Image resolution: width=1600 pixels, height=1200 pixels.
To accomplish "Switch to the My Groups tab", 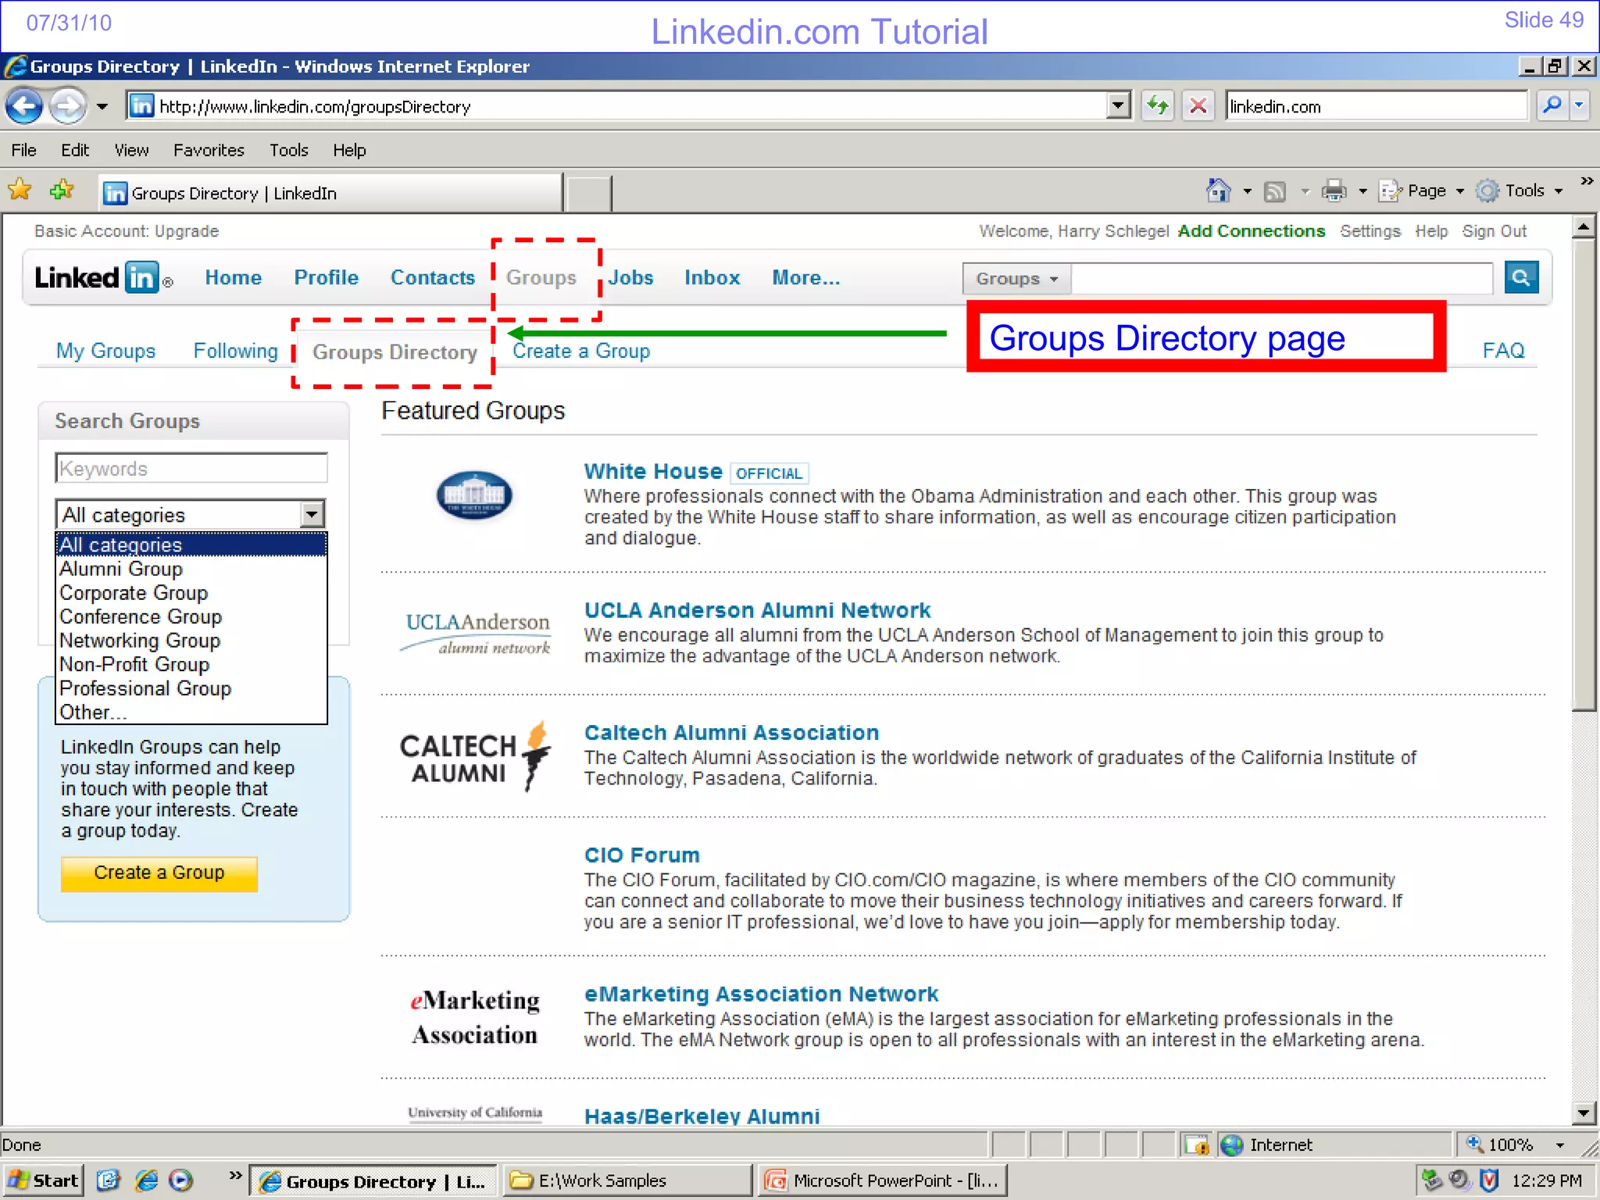I will coord(105,351).
